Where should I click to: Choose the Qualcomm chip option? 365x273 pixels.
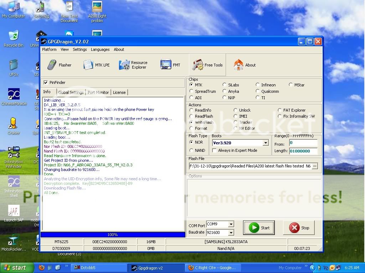pyautogui.click(x=257, y=91)
